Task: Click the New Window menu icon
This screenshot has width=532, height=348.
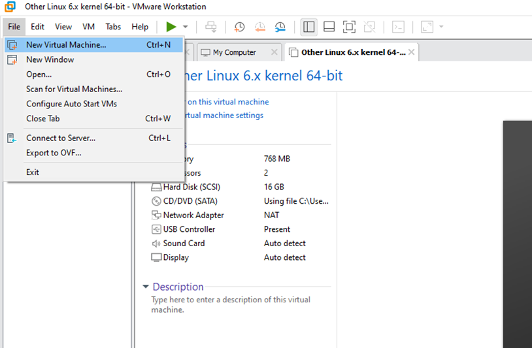Action: click(x=12, y=59)
